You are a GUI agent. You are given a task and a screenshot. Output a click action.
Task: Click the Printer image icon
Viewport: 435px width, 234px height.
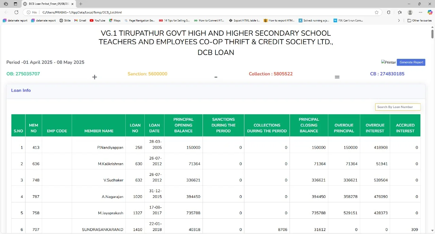[x=388, y=62]
